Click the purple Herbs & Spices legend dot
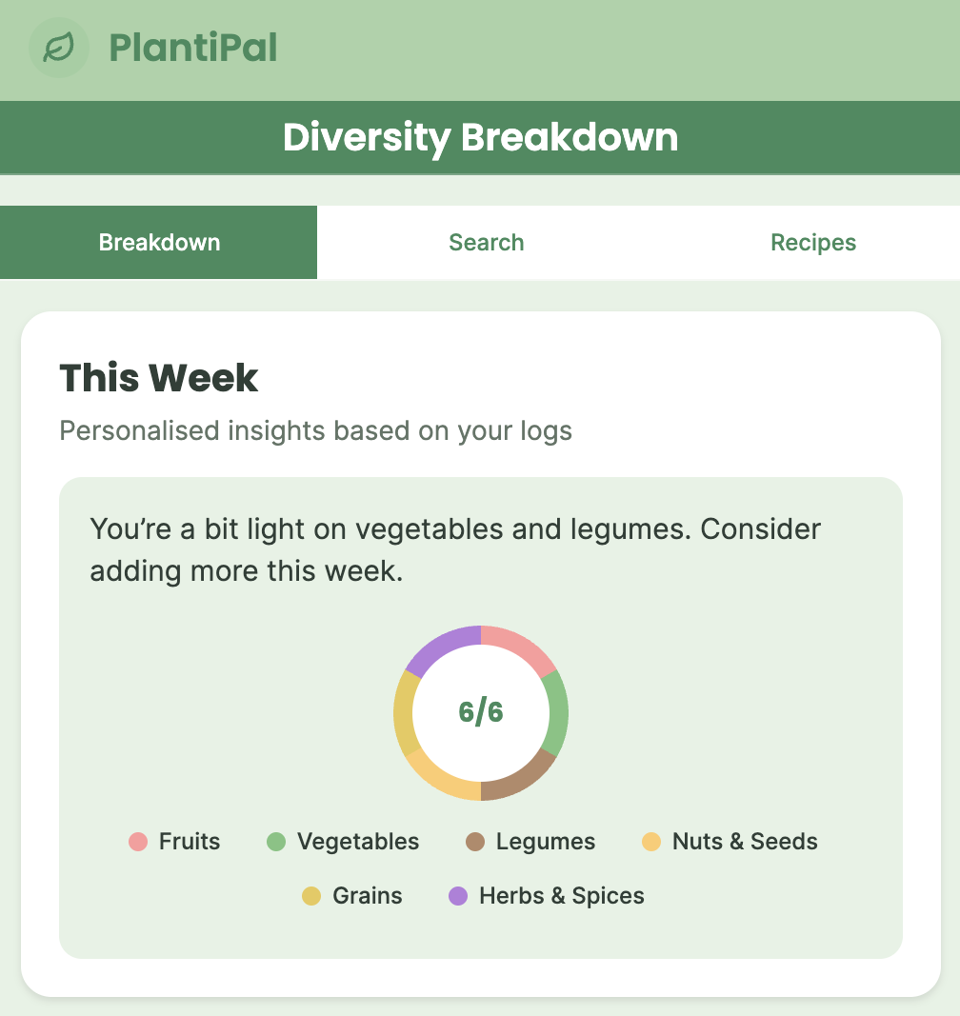This screenshot has height=1016, width=960. point(458,896)
